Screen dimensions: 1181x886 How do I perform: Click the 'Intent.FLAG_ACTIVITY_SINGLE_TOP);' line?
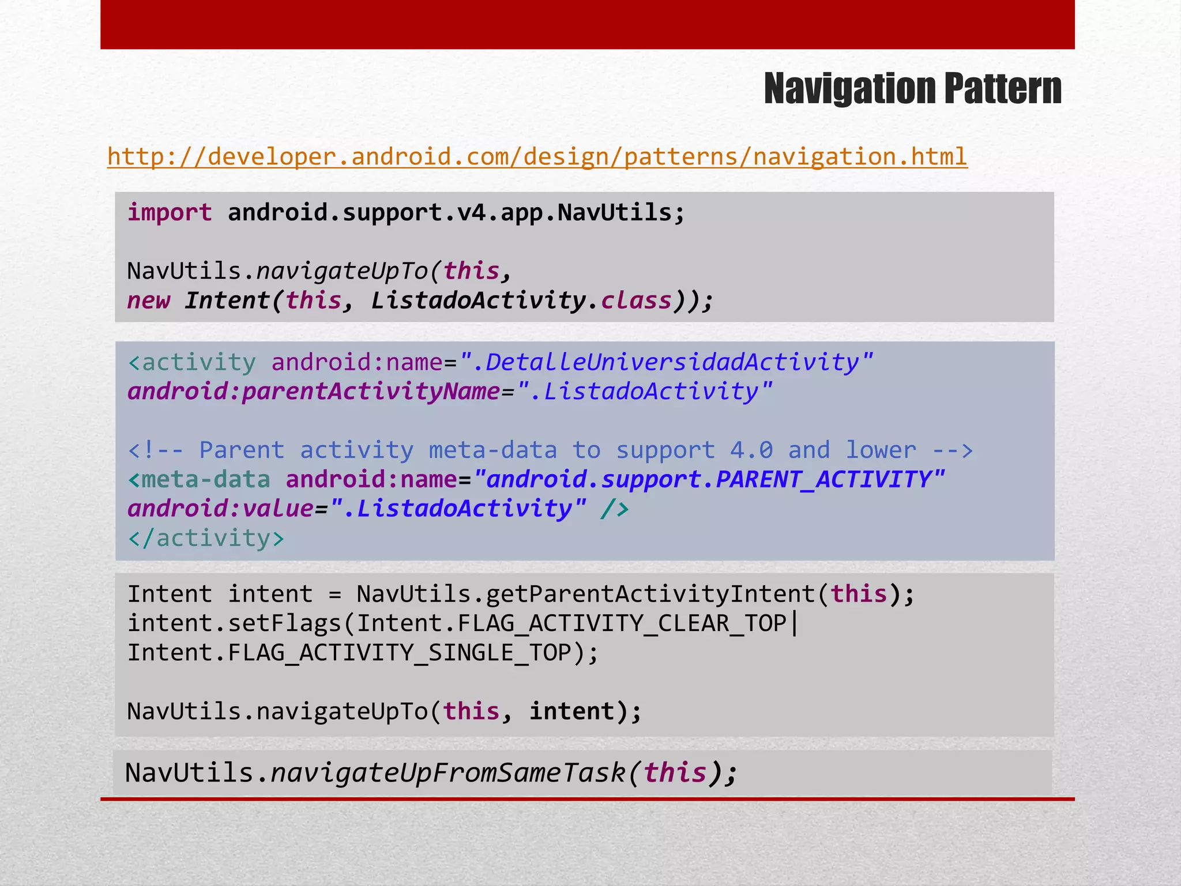[363, 653]
